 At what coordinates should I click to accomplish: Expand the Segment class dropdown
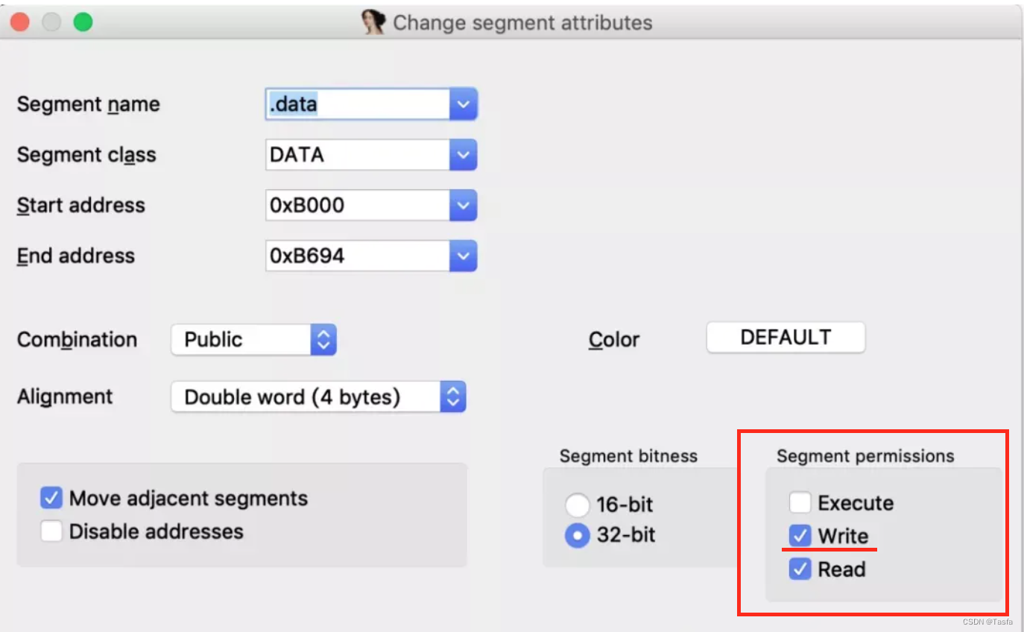pyautogui.click(x=463, y=155)
